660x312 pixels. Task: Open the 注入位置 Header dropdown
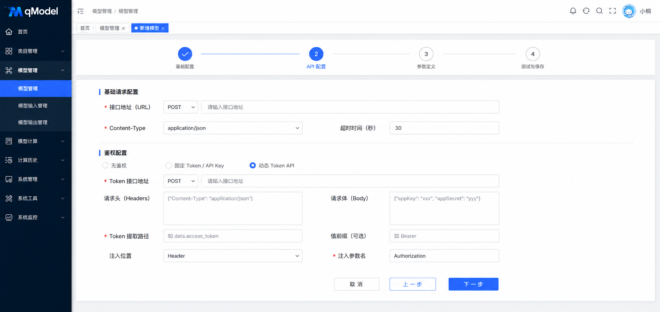pyautogui.click(x=233, y=256)
